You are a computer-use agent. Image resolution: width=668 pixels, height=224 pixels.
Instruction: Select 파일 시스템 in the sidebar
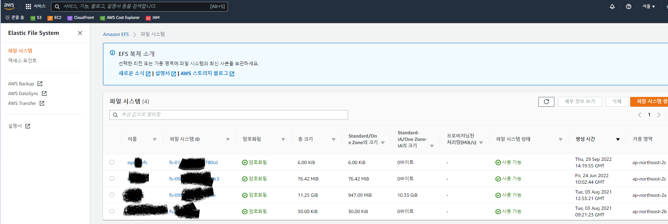(20, 51)
